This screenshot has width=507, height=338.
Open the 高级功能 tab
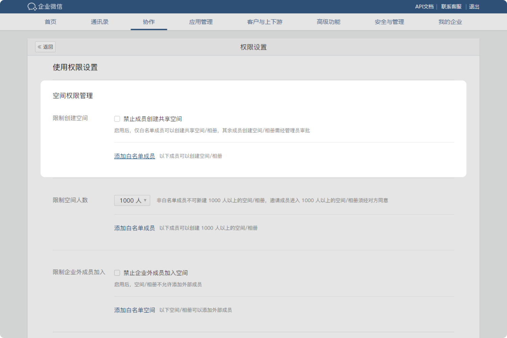328,22
